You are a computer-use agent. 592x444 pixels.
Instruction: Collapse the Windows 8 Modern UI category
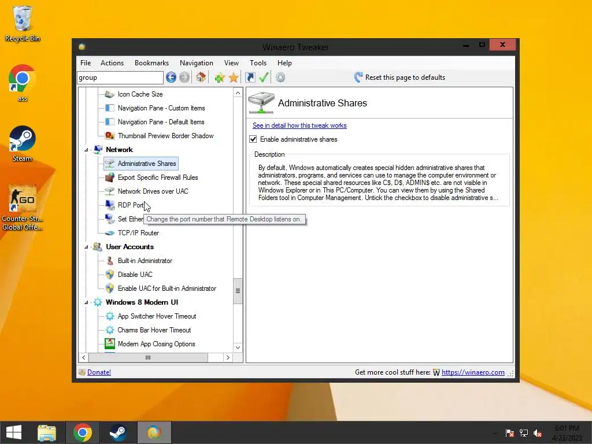[x=86, y=302]
